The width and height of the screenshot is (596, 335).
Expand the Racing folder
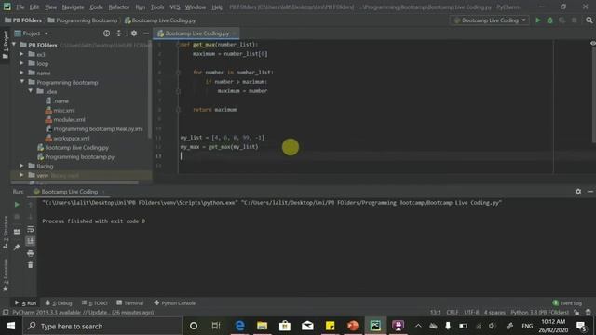[x=21, y=166]
